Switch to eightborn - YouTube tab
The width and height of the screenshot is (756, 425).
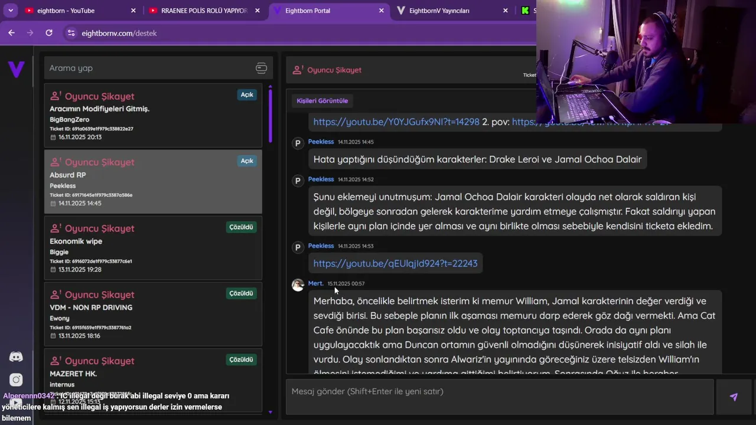pos(80,11)
